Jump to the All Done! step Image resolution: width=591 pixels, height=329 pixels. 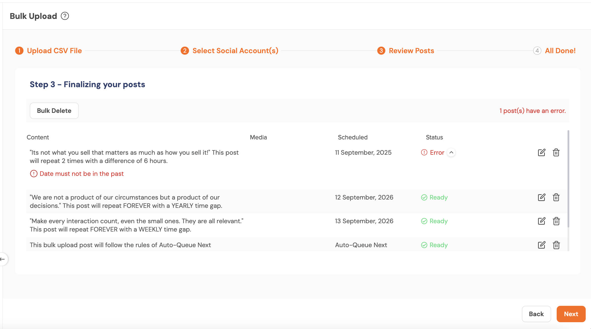[x=560, y=51]
